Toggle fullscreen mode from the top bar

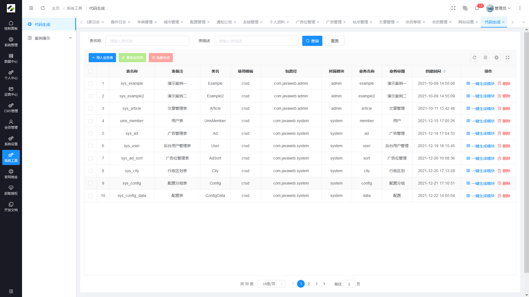click(454, 8)
